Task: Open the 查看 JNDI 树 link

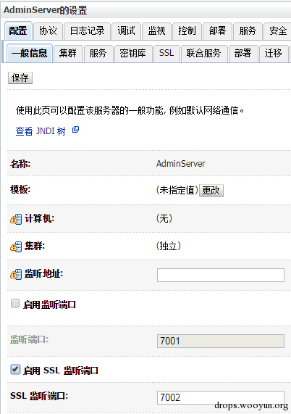Action: pos(41,131)
